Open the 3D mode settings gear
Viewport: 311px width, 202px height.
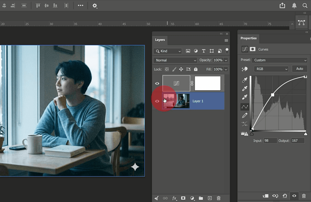tap(95, 5)
